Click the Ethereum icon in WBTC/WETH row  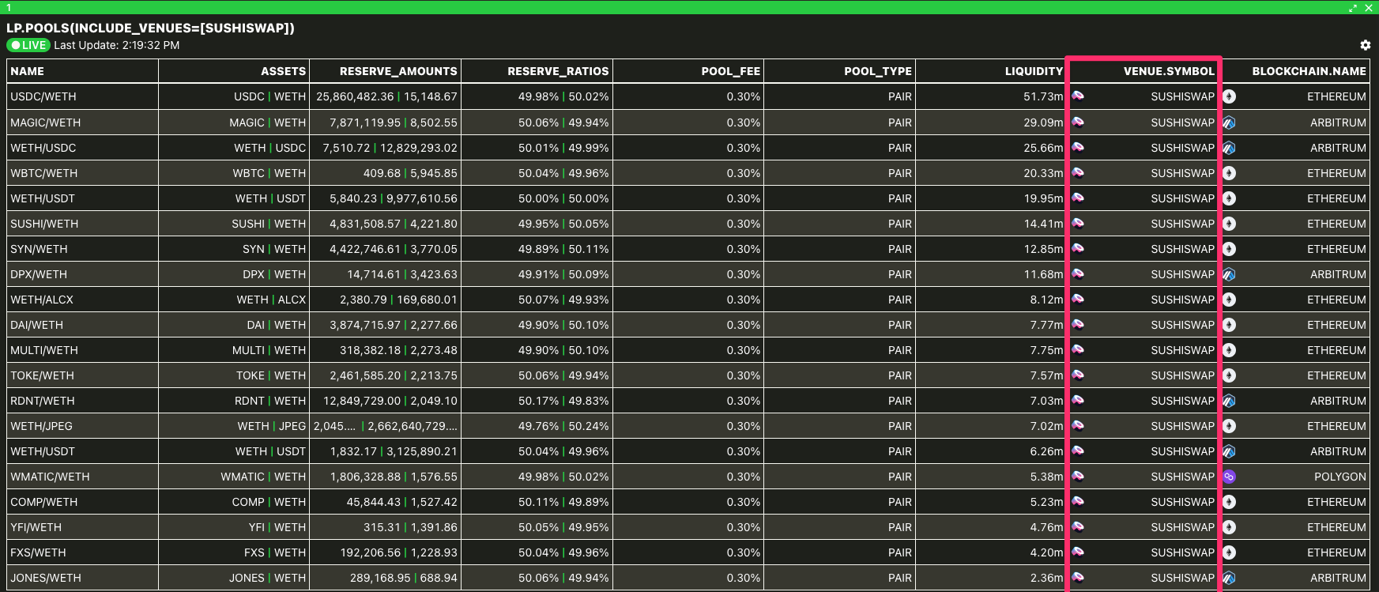coord(1229,173)
